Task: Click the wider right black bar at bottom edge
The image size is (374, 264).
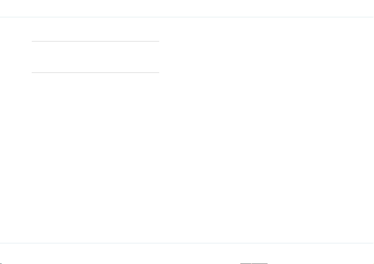Action: (x=259, y=263)
